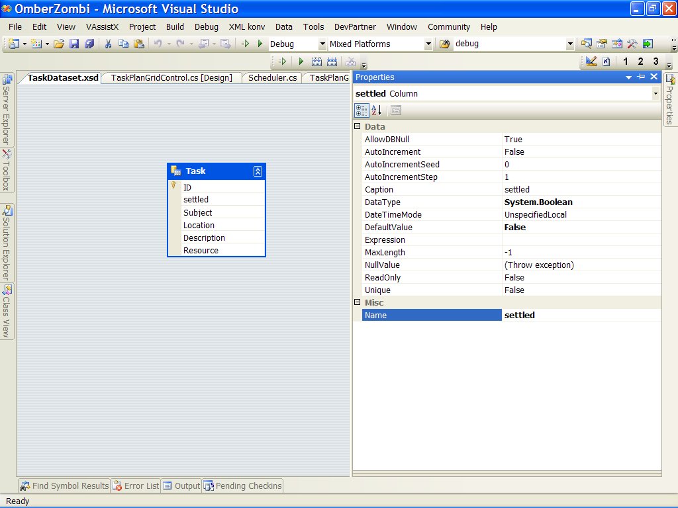Save the file with the floppy icon
This screenshot has width=678, height=508.
click(74, 44)
